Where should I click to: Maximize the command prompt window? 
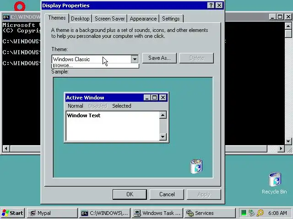(280, 17)
